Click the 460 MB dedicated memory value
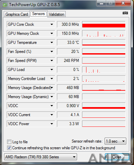Viewport: 134px width, 165px height. (x=69, y=88)
